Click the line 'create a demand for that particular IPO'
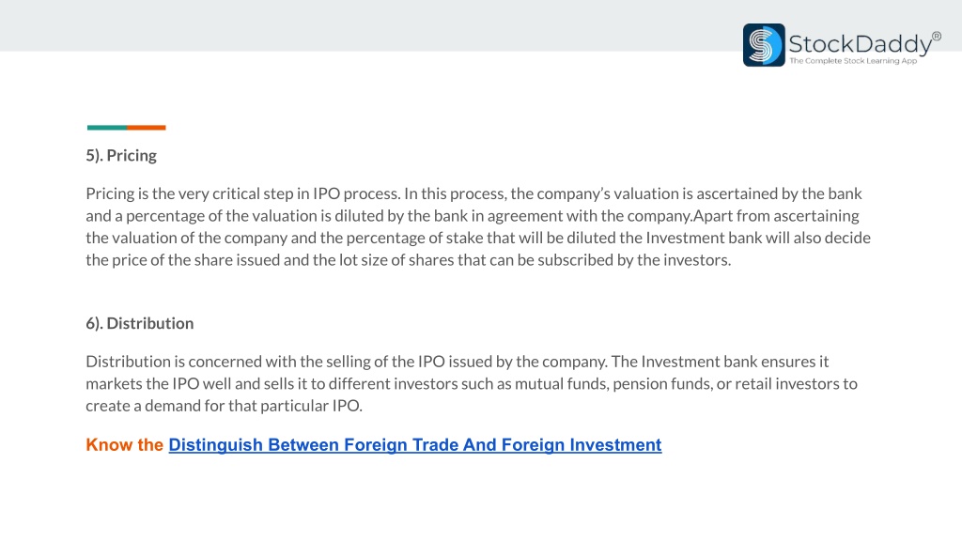The height and width of the screenshot is (541, 962). click(224, 406)
